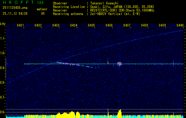
Task: Click the 1.0 kHz axis value
Action: pos(3,53)
